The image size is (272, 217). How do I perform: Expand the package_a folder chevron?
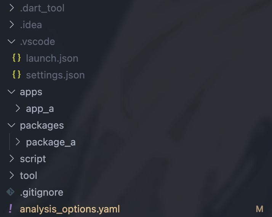18,142
